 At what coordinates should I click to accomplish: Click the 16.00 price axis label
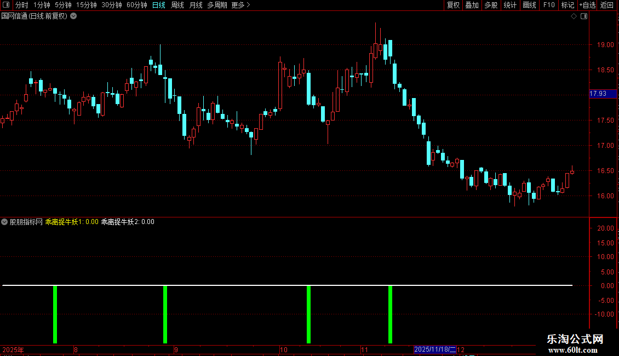coord(605,196)
